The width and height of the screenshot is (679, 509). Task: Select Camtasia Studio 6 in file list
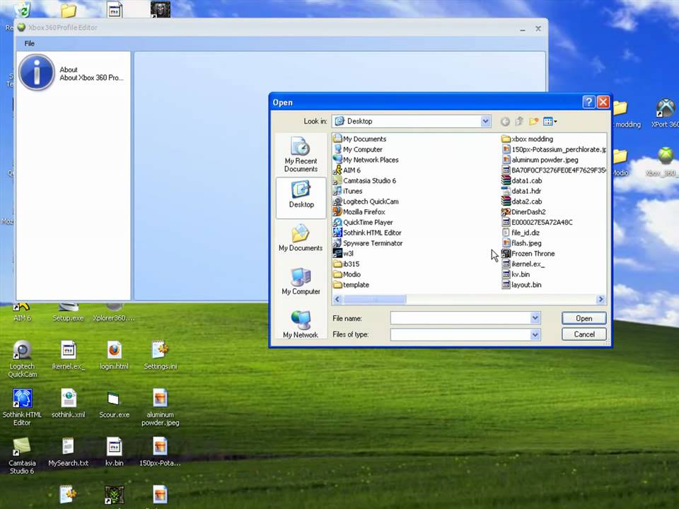click(x=365, y=180)
